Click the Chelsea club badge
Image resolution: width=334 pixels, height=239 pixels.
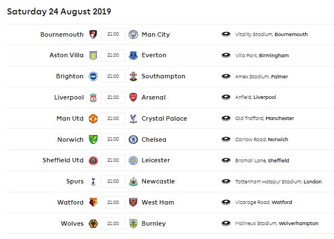pyautogui.click(x=133, y=140)
